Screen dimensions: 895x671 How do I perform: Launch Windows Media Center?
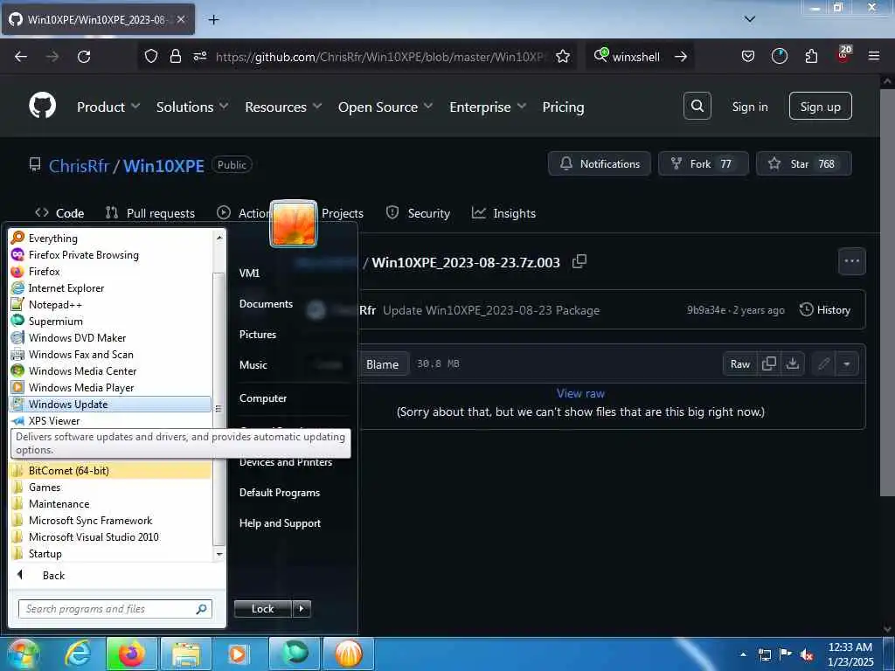tap(82, 370)
